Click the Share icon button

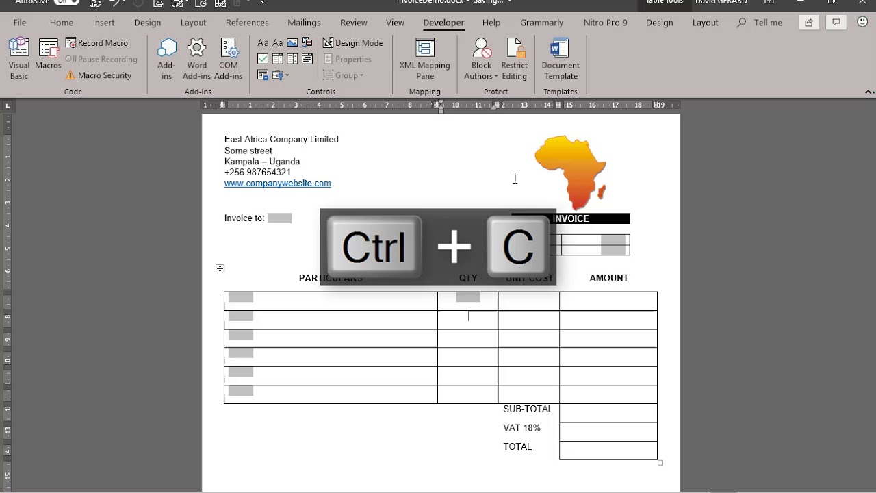point(809,23)
